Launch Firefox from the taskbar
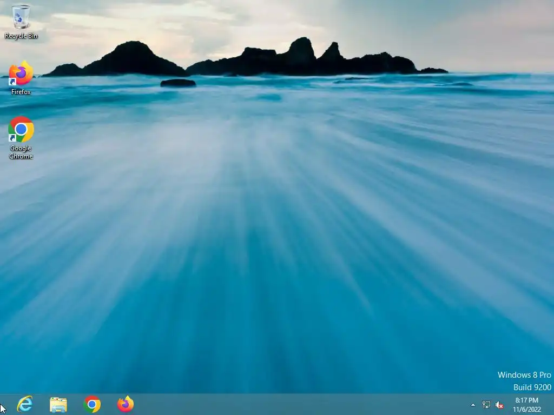 point(126,404)
